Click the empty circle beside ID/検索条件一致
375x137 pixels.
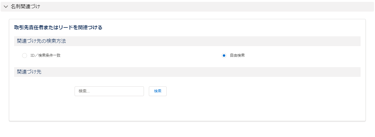25,56
